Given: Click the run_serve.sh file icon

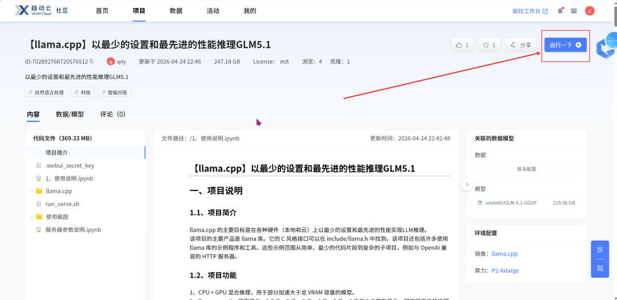Looking at the screenshot, I should click(39, 204).
